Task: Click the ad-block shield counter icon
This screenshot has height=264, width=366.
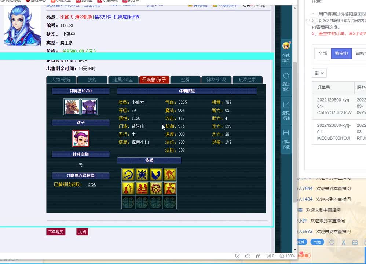Action: coord(270,256)
